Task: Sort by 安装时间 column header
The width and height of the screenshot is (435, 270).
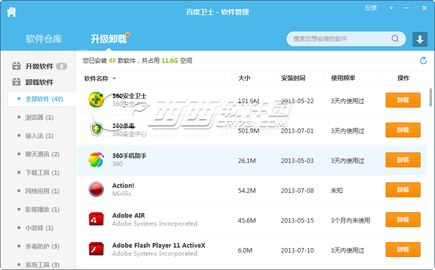Action: (293, 78)
